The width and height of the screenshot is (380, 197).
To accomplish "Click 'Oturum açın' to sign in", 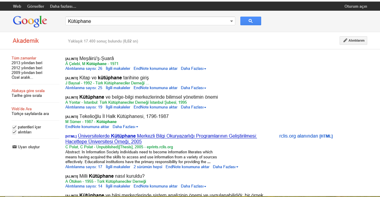I will click(x=356, y=6).
